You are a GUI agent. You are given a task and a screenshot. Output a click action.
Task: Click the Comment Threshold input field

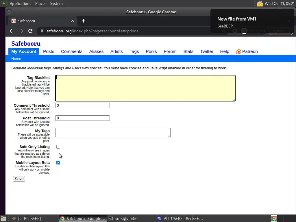coord(82,105)
